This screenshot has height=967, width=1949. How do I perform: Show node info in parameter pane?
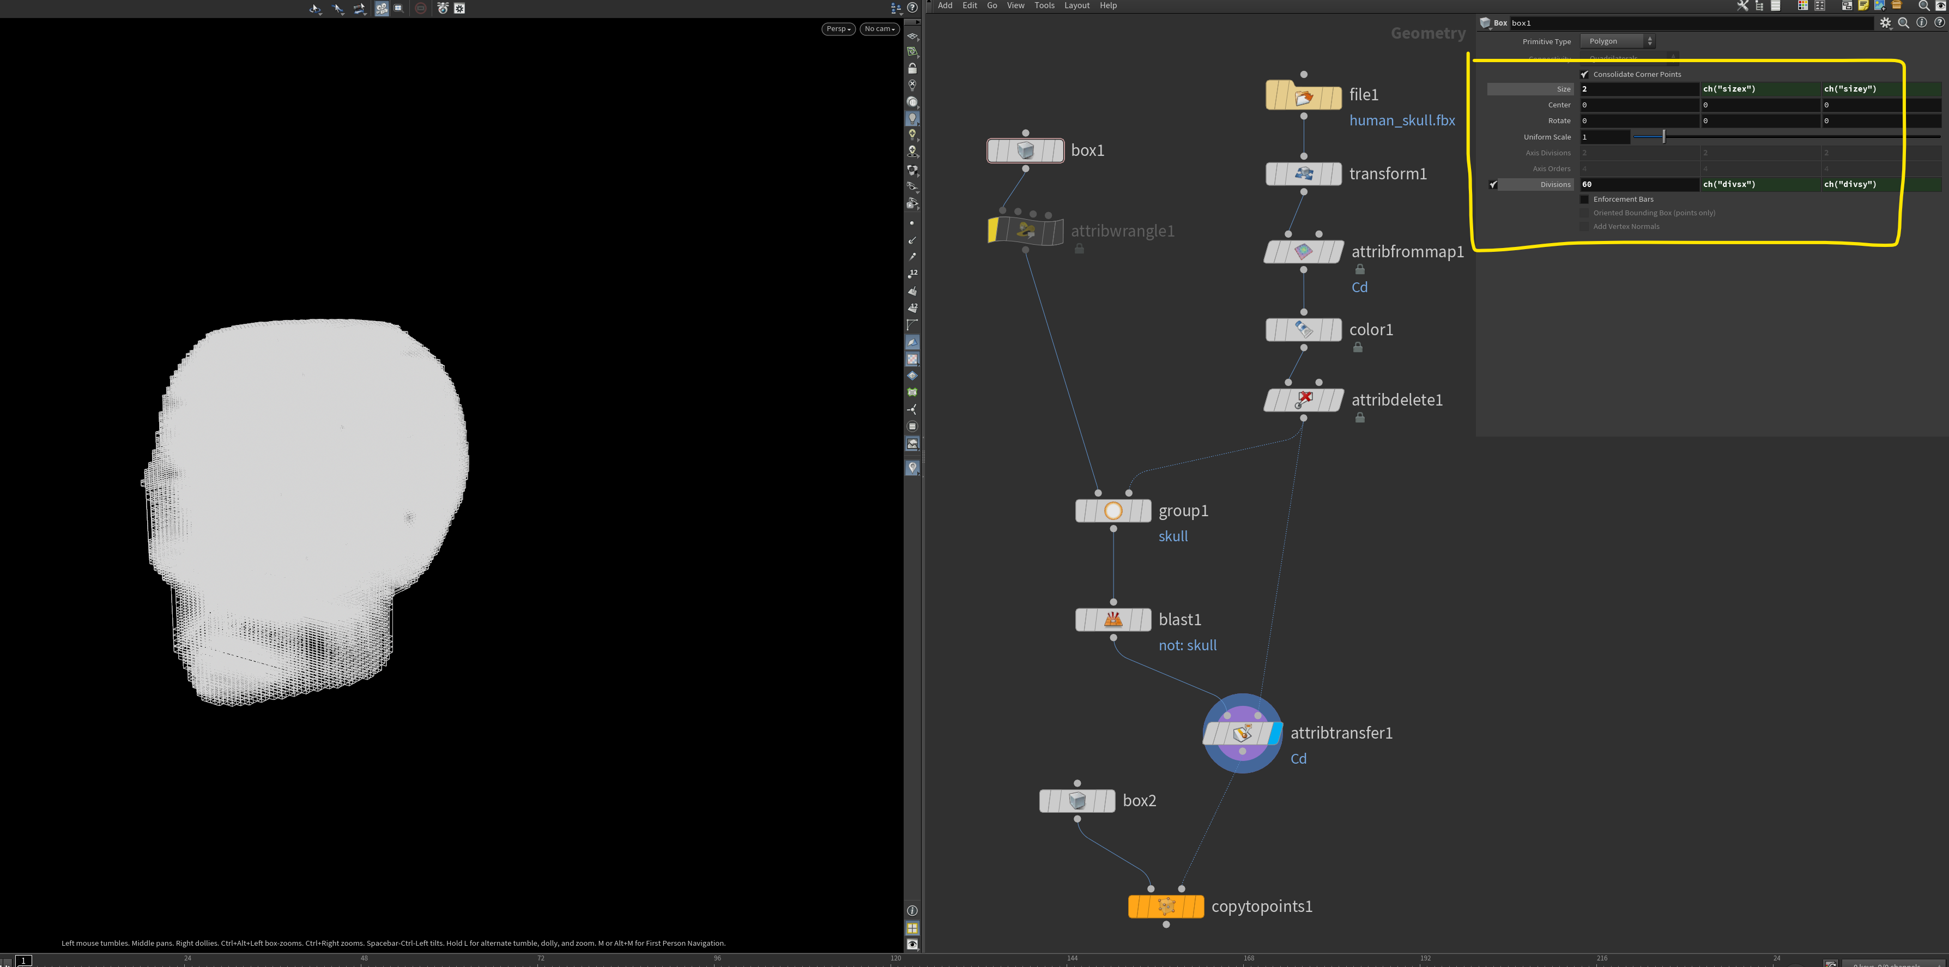pyautogui.click(x=1921, y=23)
